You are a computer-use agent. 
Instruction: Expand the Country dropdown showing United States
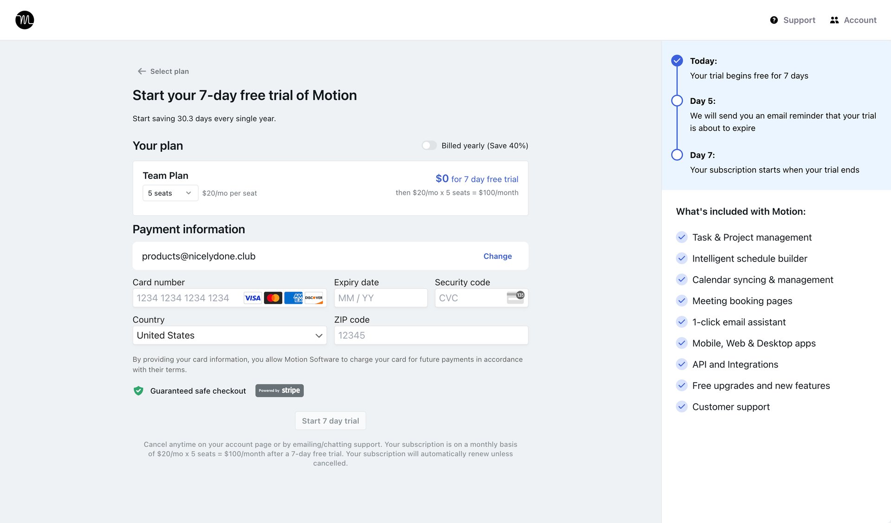[229, 335]
